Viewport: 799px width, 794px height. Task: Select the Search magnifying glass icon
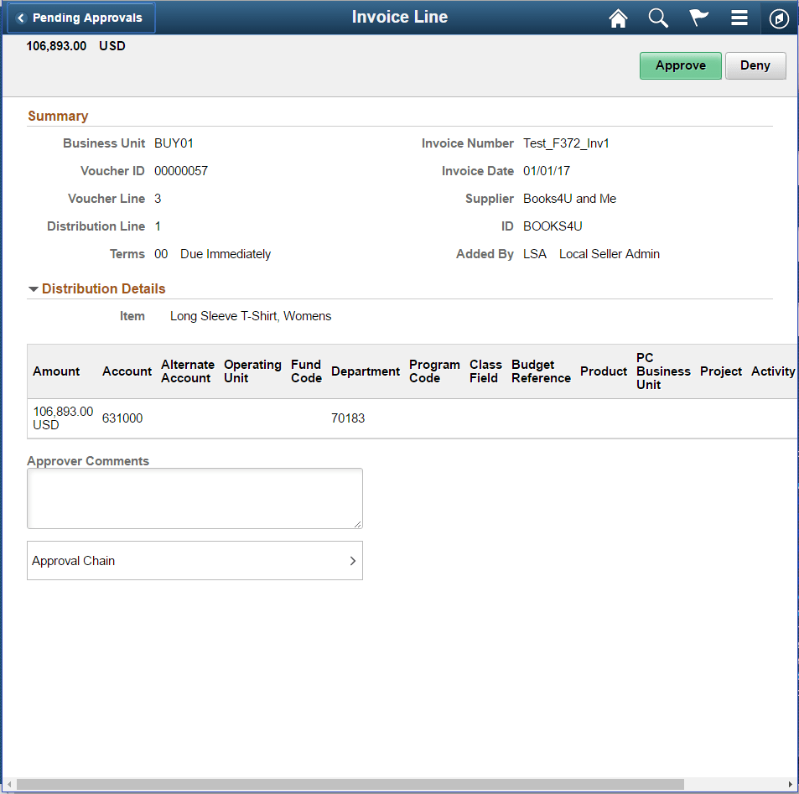pos(658,18)
